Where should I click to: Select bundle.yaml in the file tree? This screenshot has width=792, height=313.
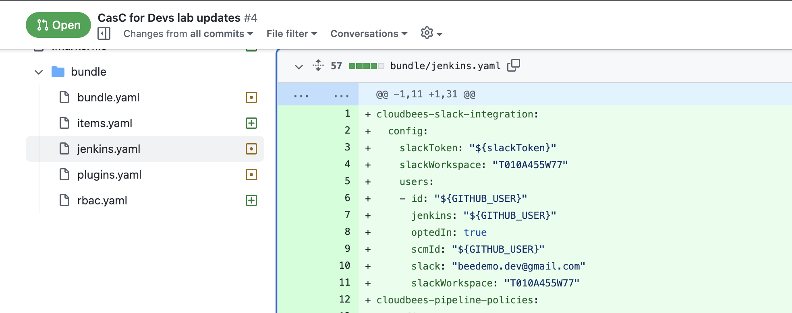(x=108, y=97)
